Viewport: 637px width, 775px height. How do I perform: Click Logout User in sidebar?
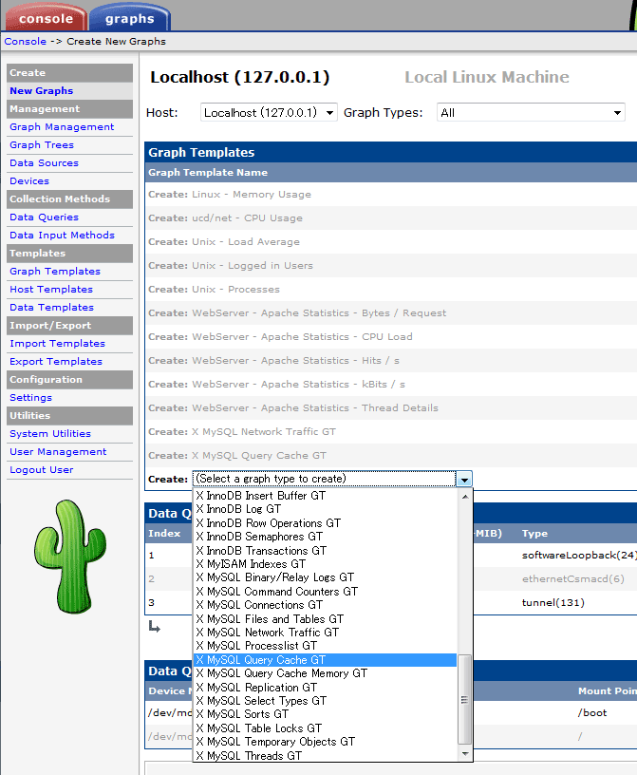coord(41,470)
